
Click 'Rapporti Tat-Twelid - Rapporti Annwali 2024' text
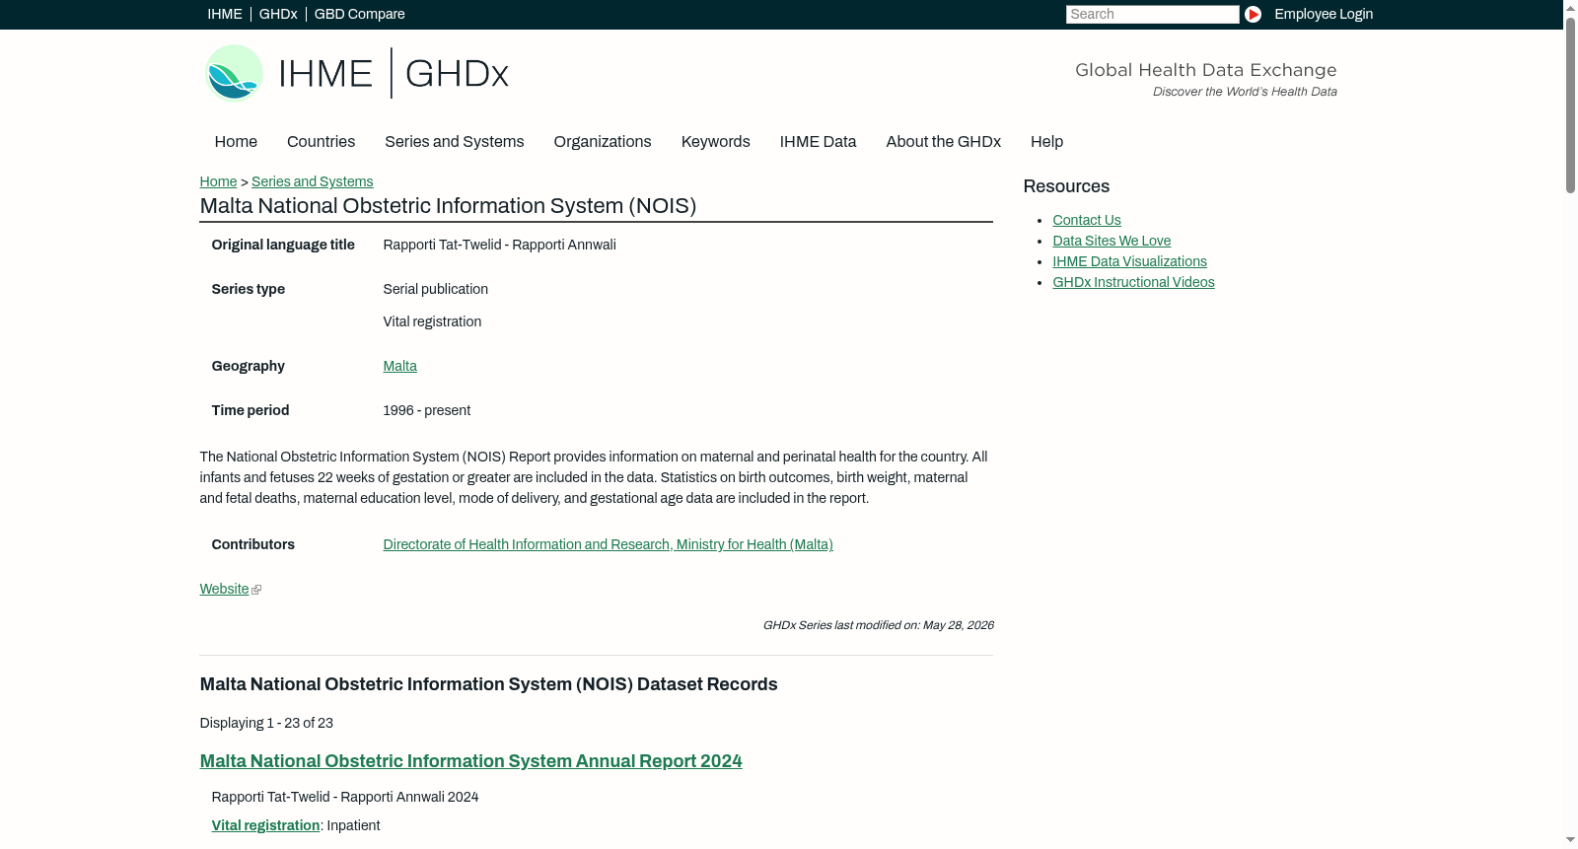tap(345, 797)
